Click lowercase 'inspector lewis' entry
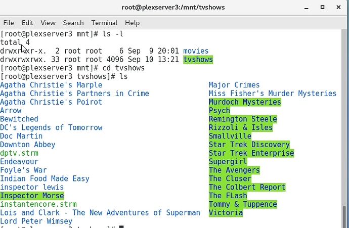This screenshot has height=228, width=349. 32,187
